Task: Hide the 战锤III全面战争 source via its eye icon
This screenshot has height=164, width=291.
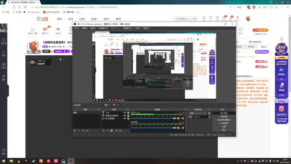Action: [x=125, y=116]
